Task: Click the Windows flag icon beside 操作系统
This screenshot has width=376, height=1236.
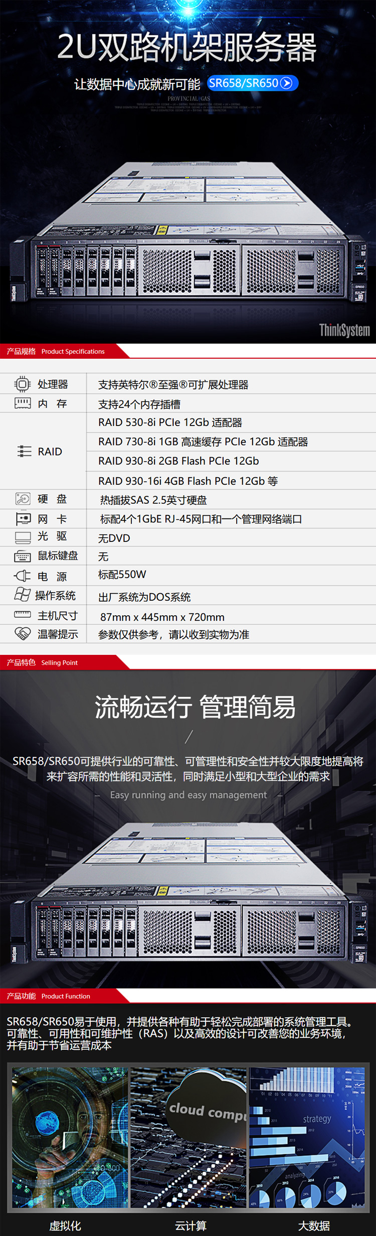Action: click(22, 594)
